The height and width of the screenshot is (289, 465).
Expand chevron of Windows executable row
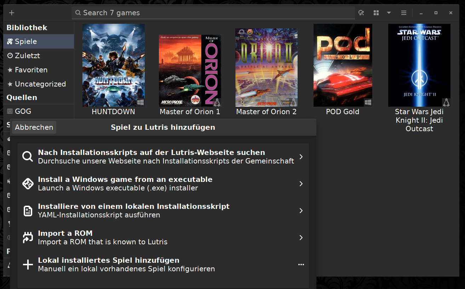pos(301,184)
